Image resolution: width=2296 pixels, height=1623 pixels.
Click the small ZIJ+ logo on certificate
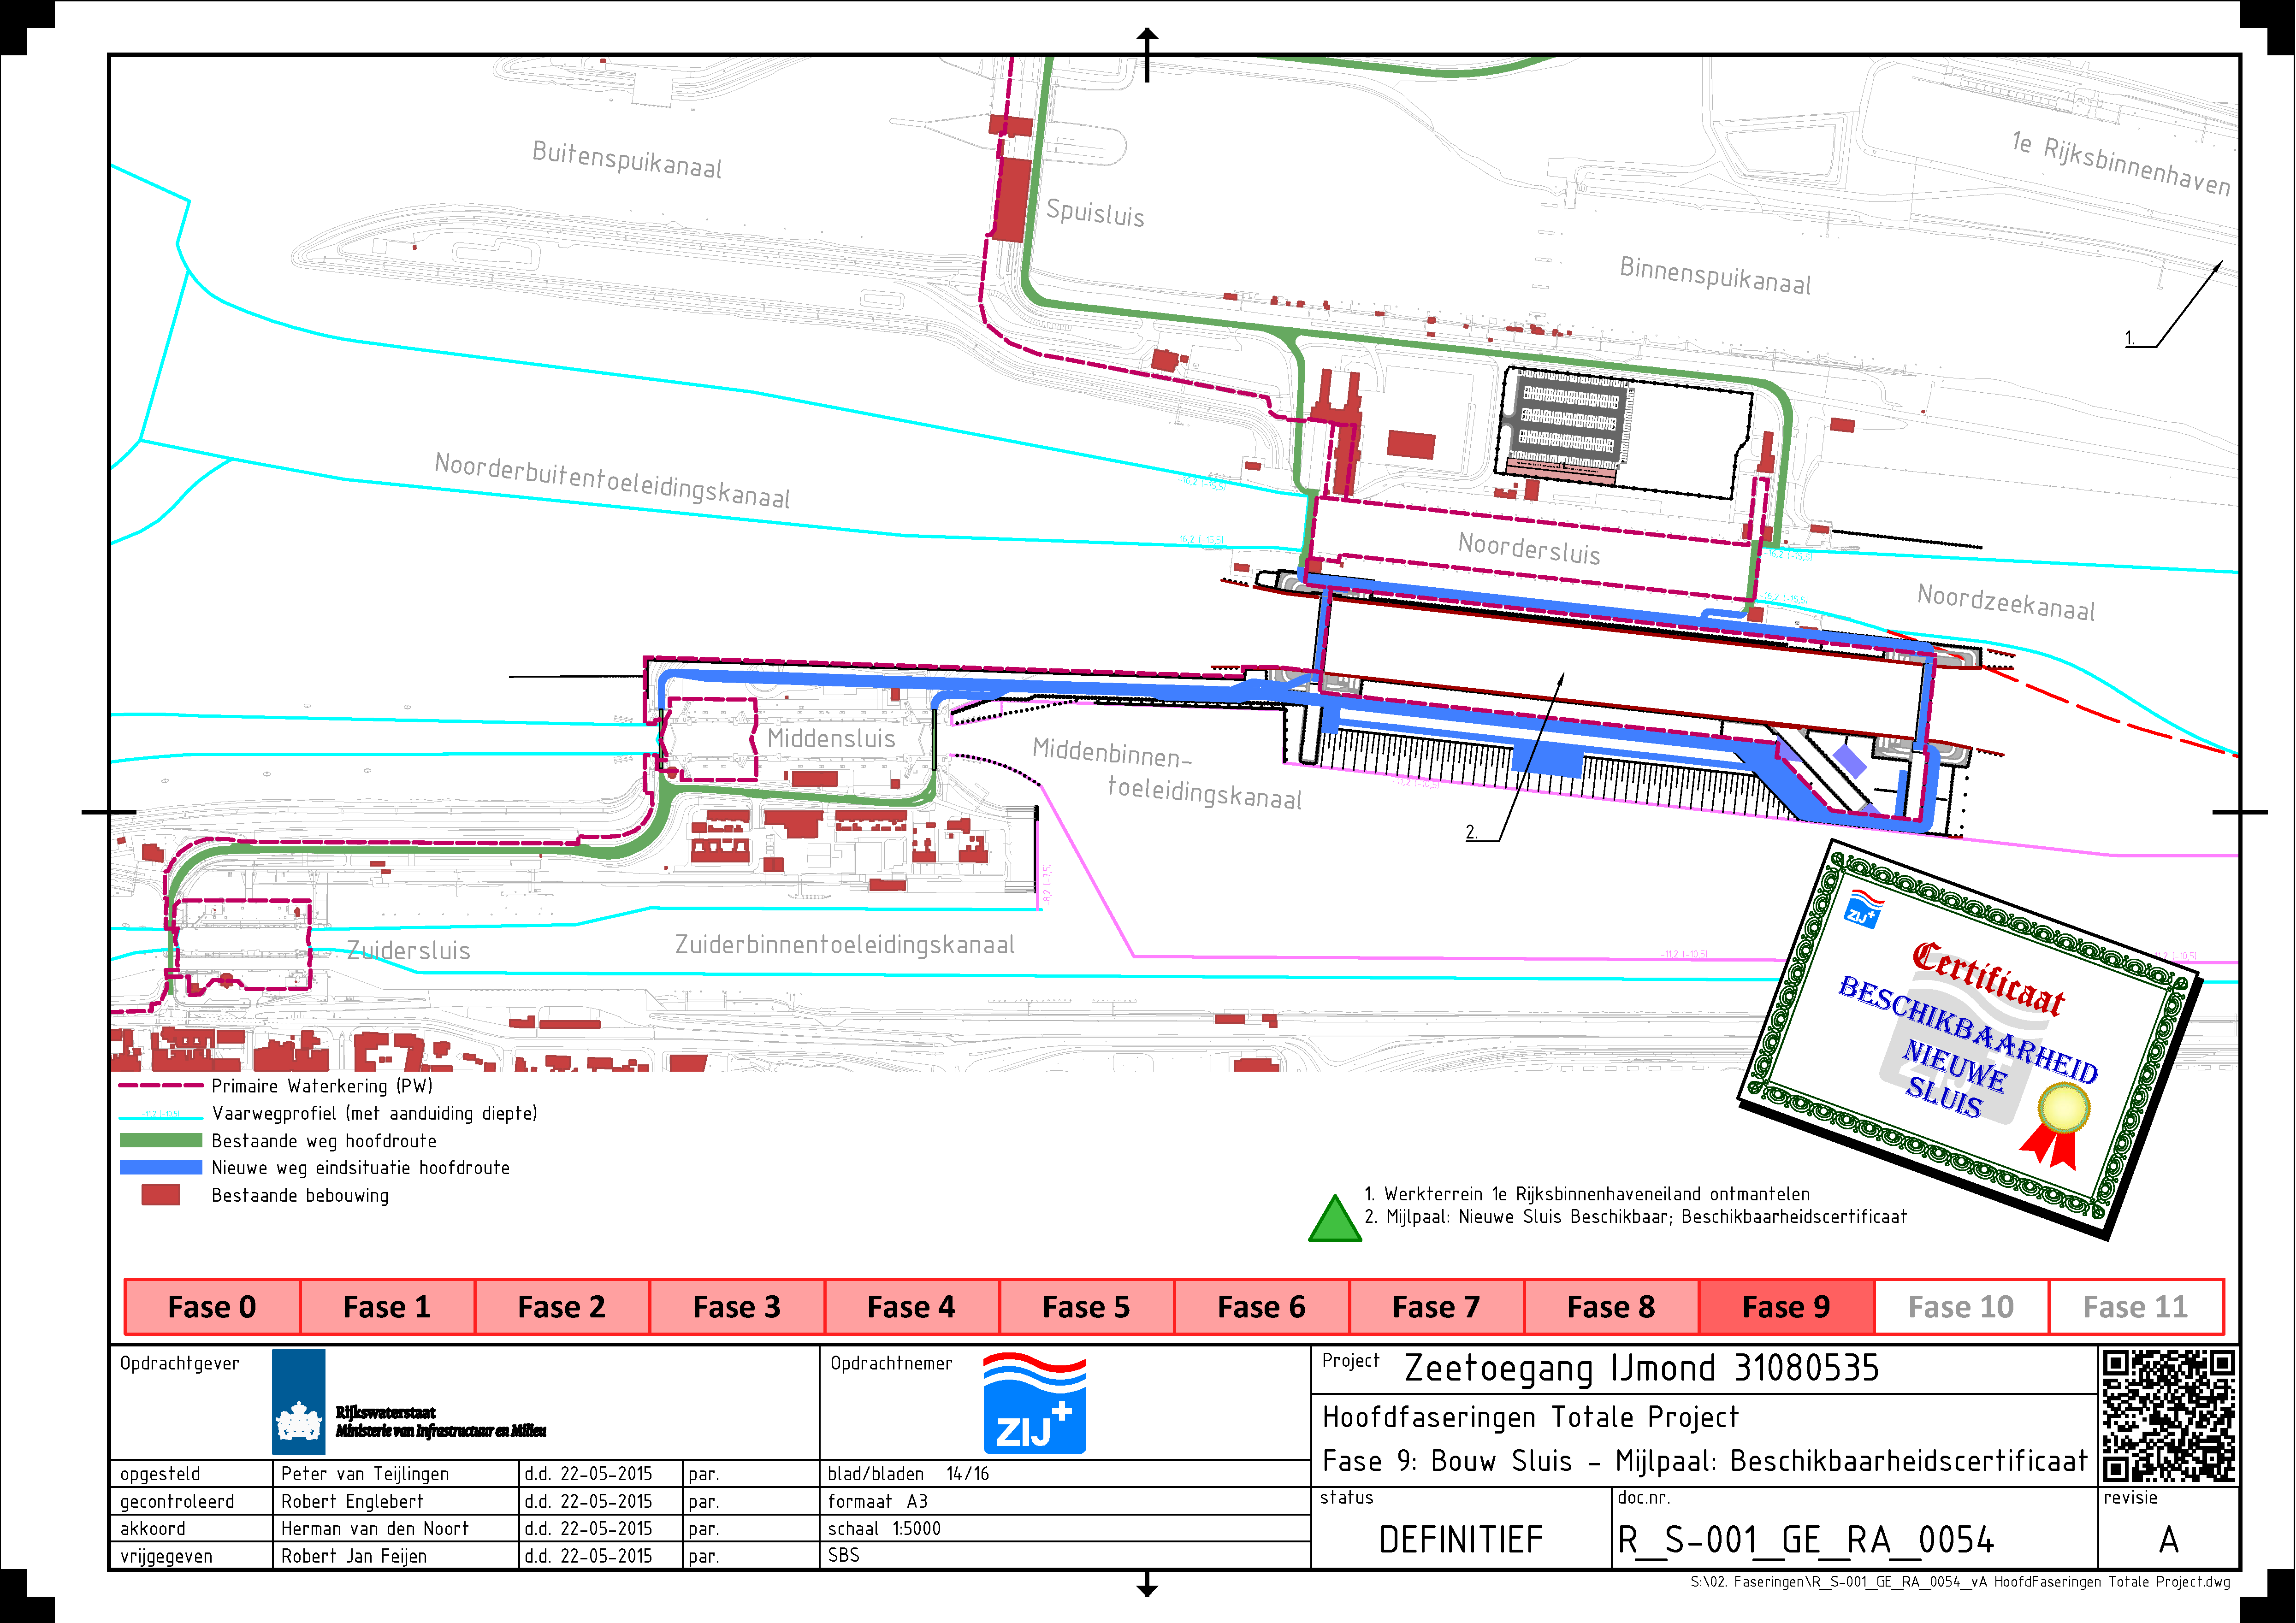pyautogui.click(x=1862, y=909)
